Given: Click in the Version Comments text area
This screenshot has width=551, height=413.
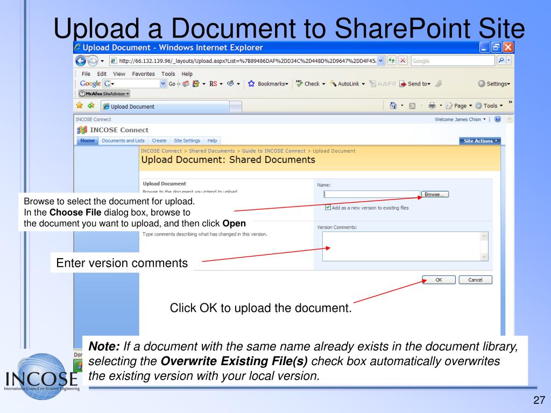Looking at the screenshot, I should pos(401,246).
